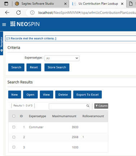This screenshot has width=136, height=156.
Task: Click the Open button
Action: [30, 95]
